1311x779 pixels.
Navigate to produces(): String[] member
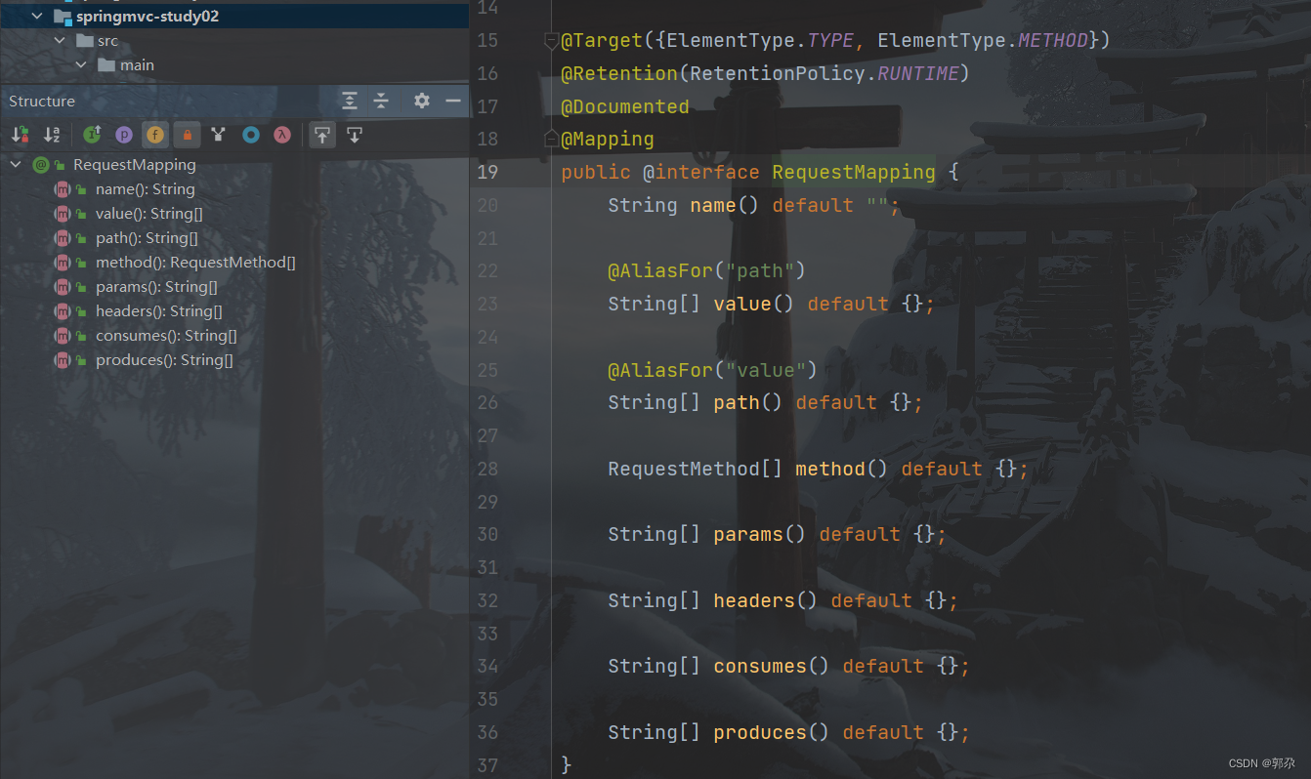coord(164,360)
